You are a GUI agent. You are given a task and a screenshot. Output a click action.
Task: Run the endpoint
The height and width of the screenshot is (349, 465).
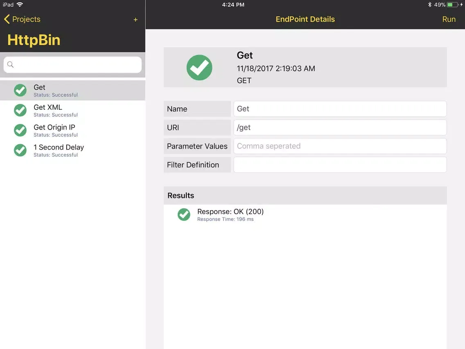pyautogui.click(x=449, y=19)
